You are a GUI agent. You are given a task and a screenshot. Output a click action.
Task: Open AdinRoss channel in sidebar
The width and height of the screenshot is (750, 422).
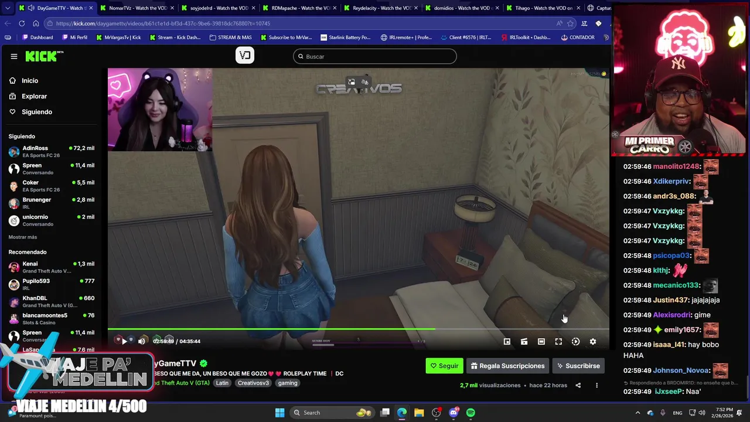52,152
